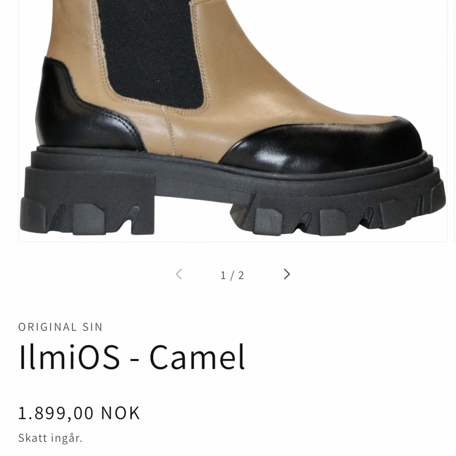The height and width of the screenshot is (456, 456).
Task: Select the IlmiOS - Camel product title
Action: click(132, 357)
